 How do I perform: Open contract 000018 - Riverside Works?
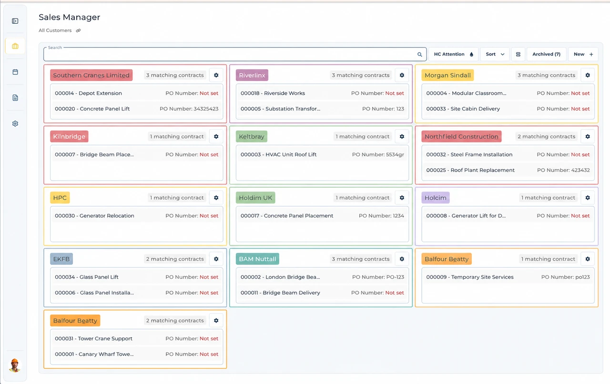[322, 93]
